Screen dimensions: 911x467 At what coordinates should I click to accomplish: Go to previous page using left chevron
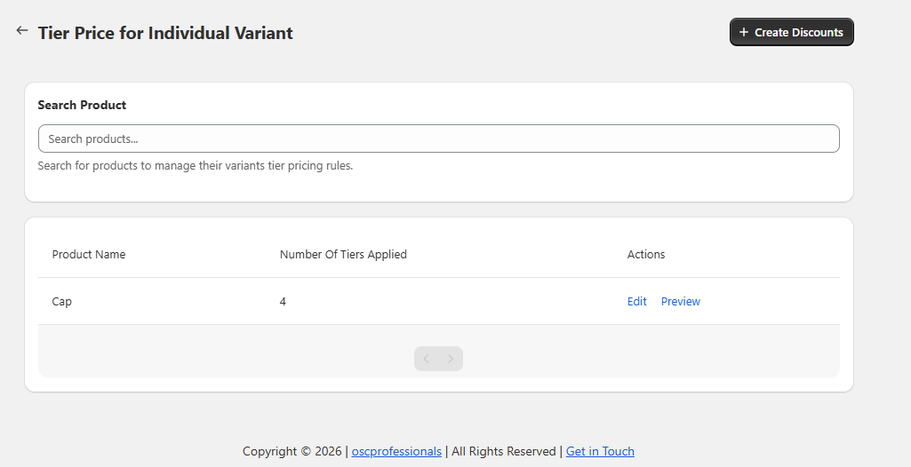coord(427,359)
